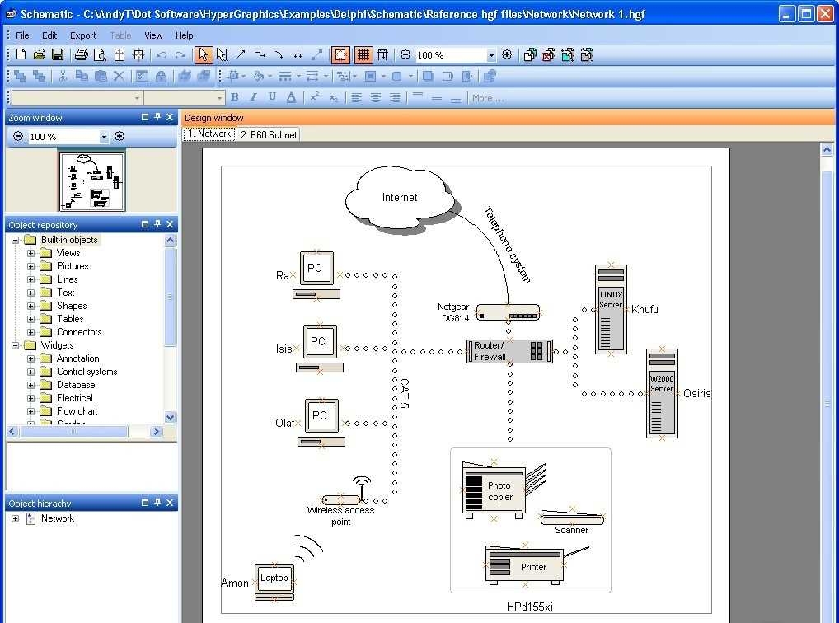Collapse the Built-in objects tree node
The image size is (839, 623).
13,239
